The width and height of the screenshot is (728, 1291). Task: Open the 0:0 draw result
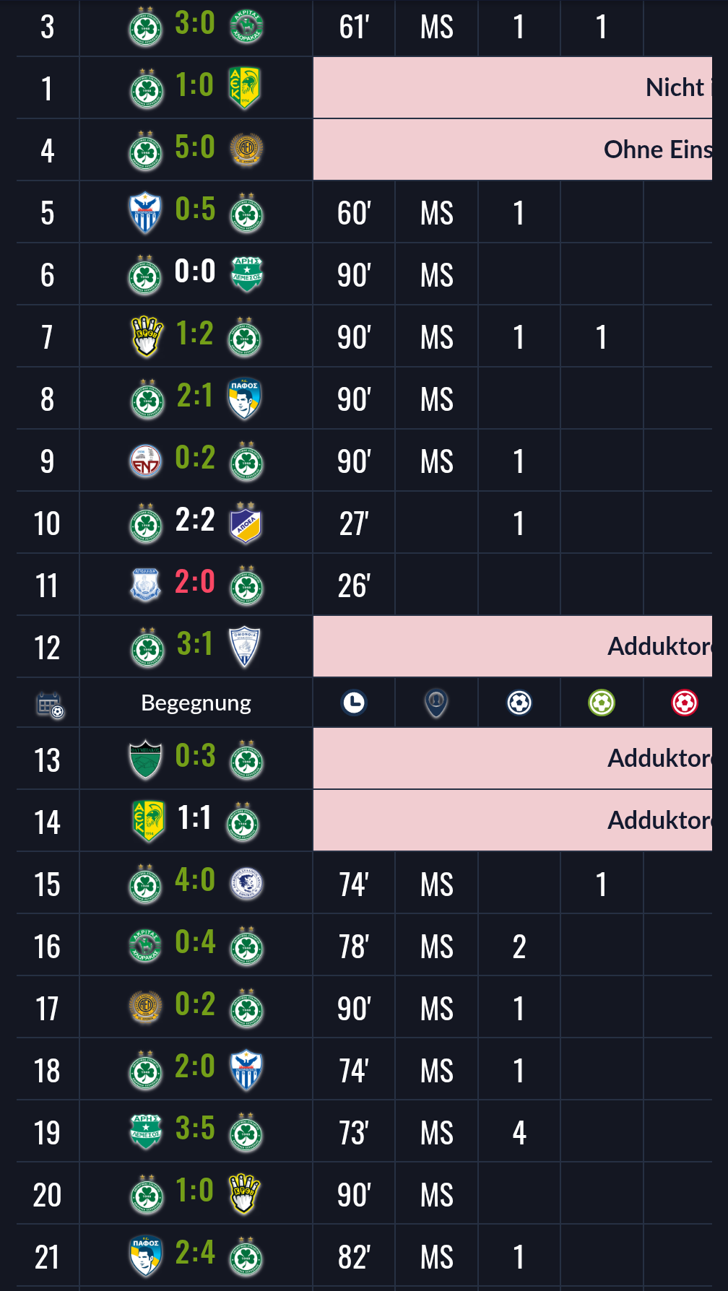coord(195,272)
